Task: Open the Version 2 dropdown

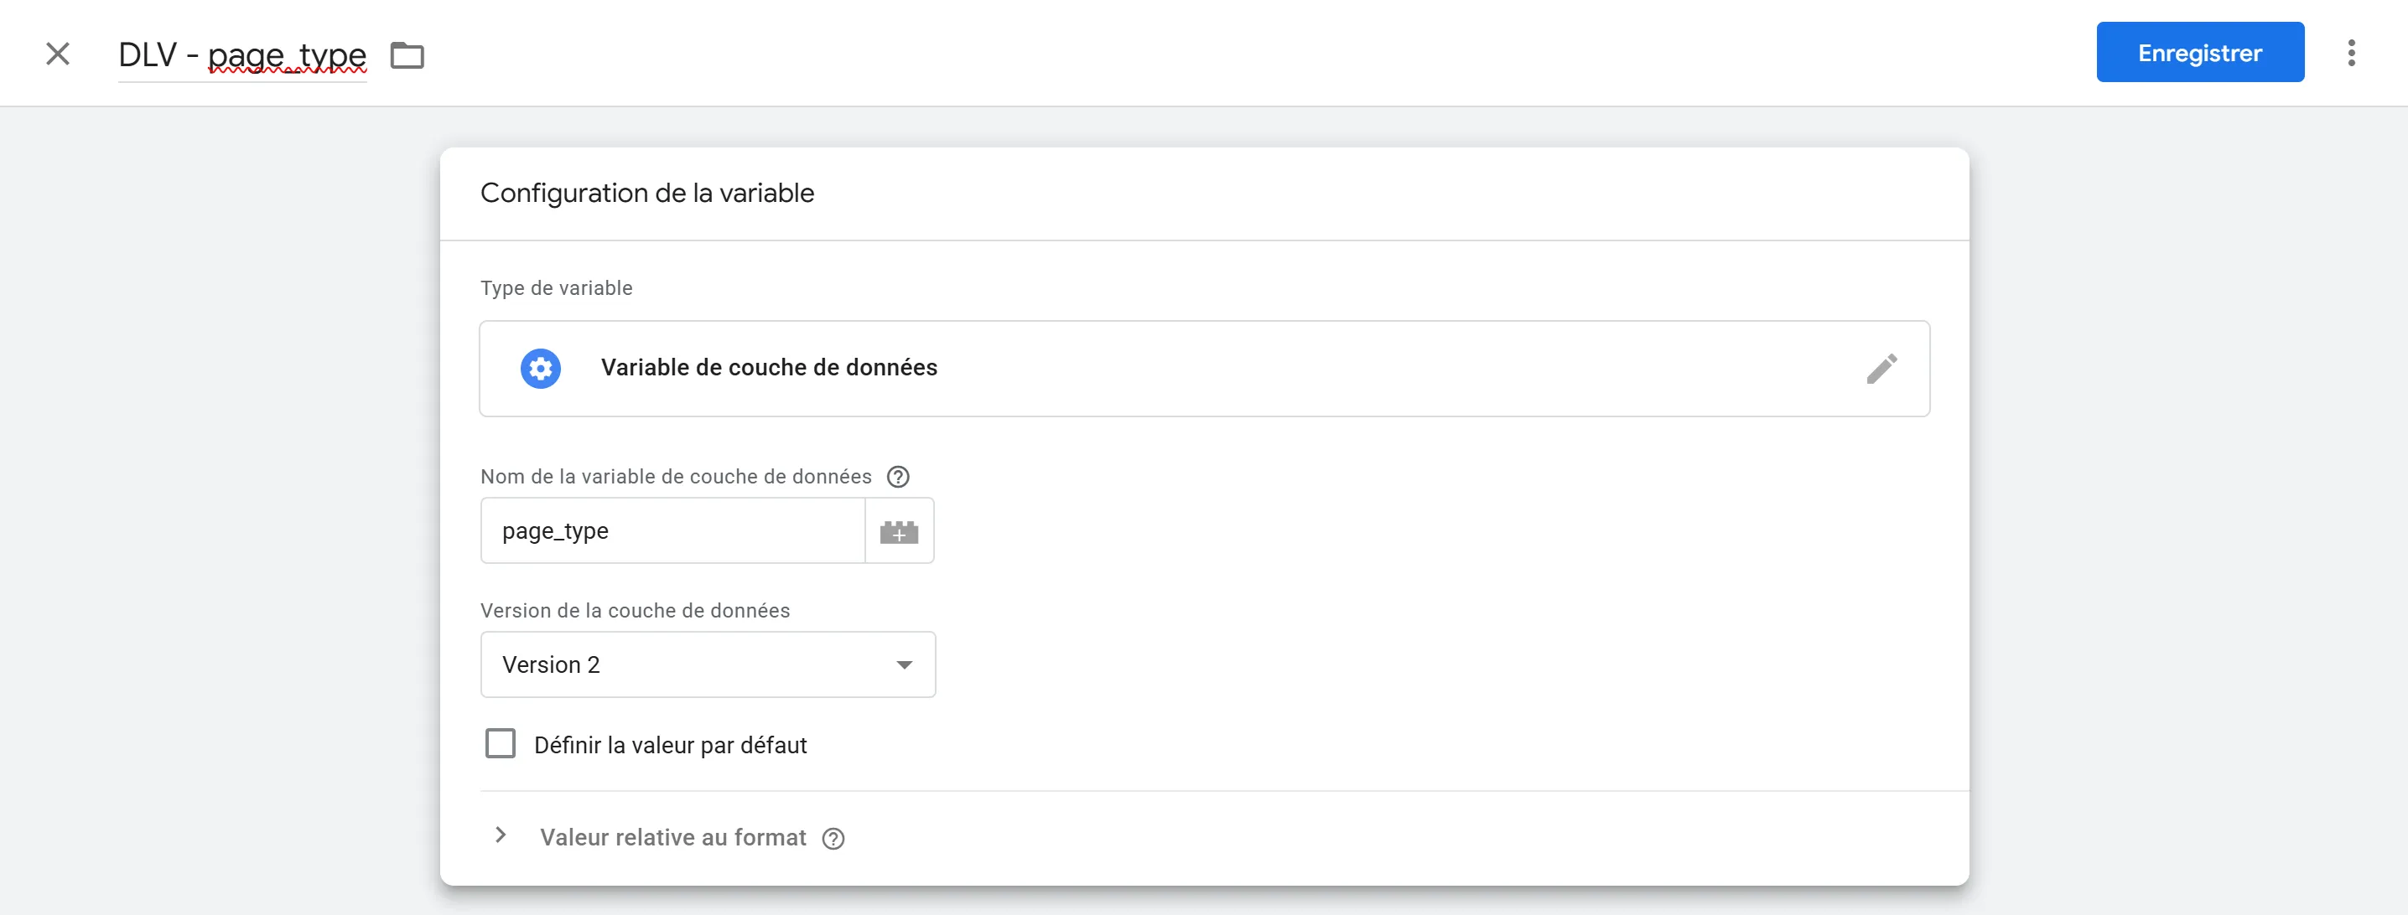Action: click(x=707, y=664)
